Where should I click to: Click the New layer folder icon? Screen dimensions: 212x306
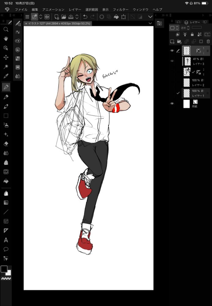(x=179, y=41)
